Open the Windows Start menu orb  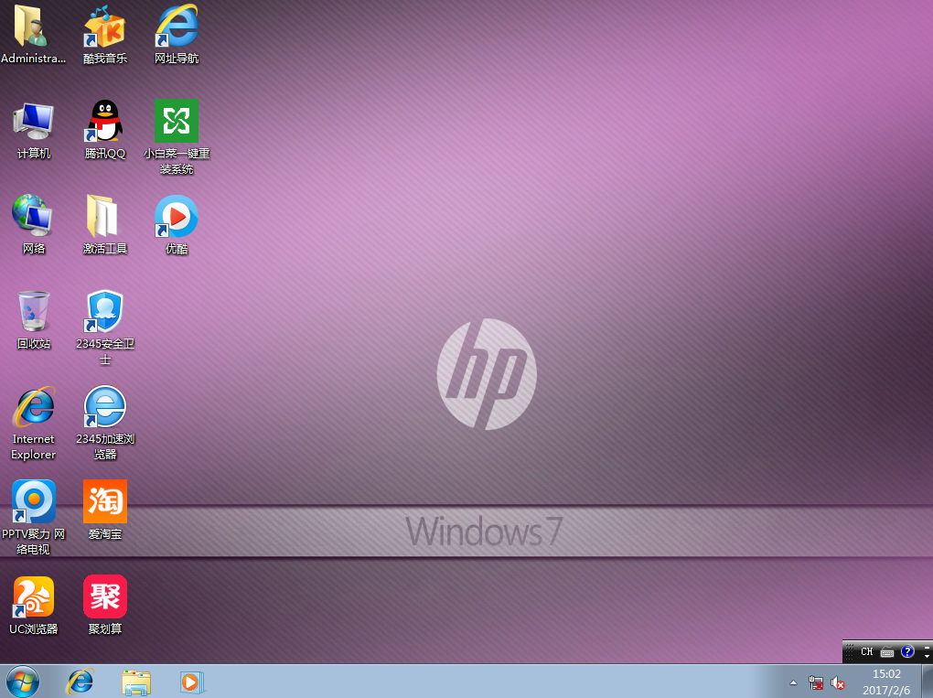point(23,682)
